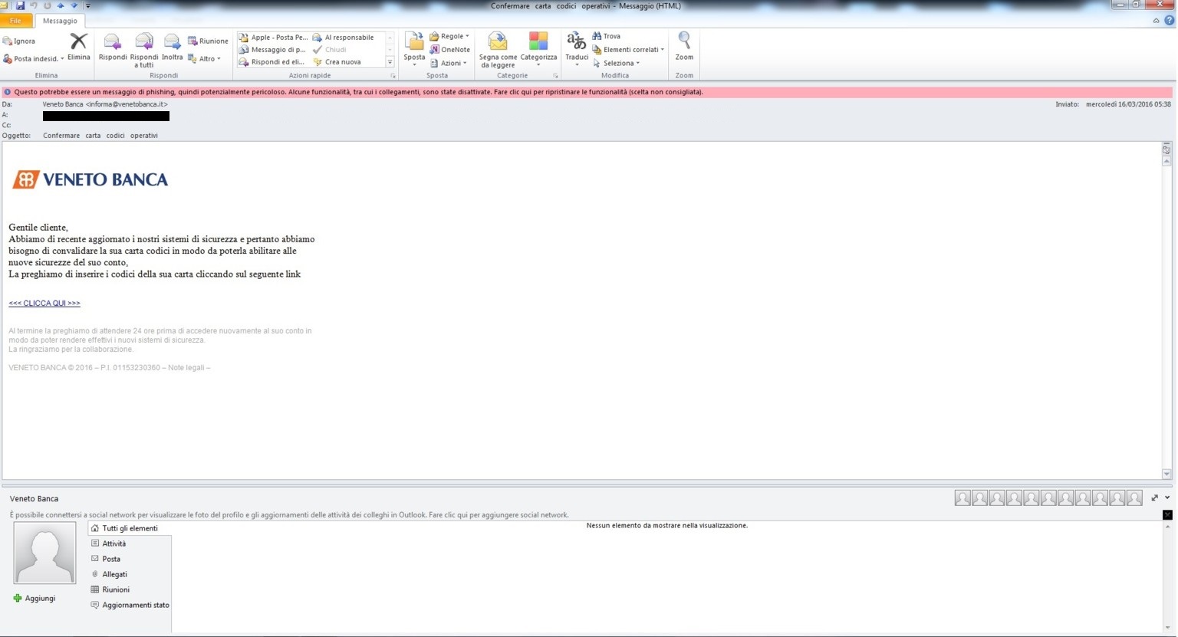Click the Veneto Banca logo image
Image resolution: width=1178 pixels, height=637 pixels.
[x=90, y=180]
